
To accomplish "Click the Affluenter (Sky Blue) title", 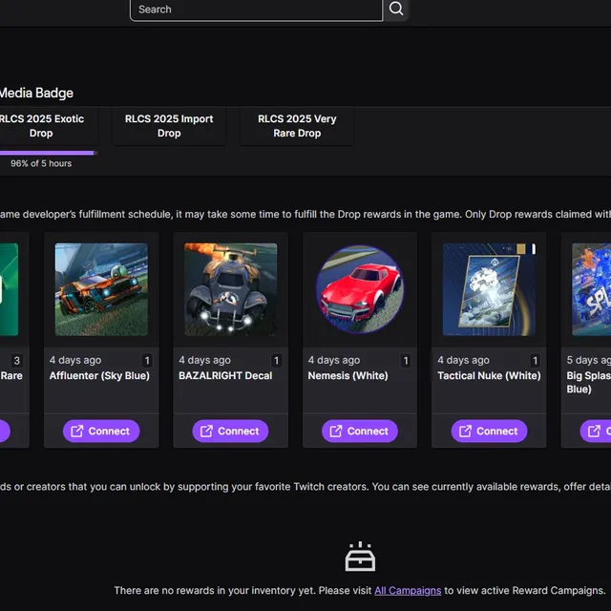I will coord(99,375).
